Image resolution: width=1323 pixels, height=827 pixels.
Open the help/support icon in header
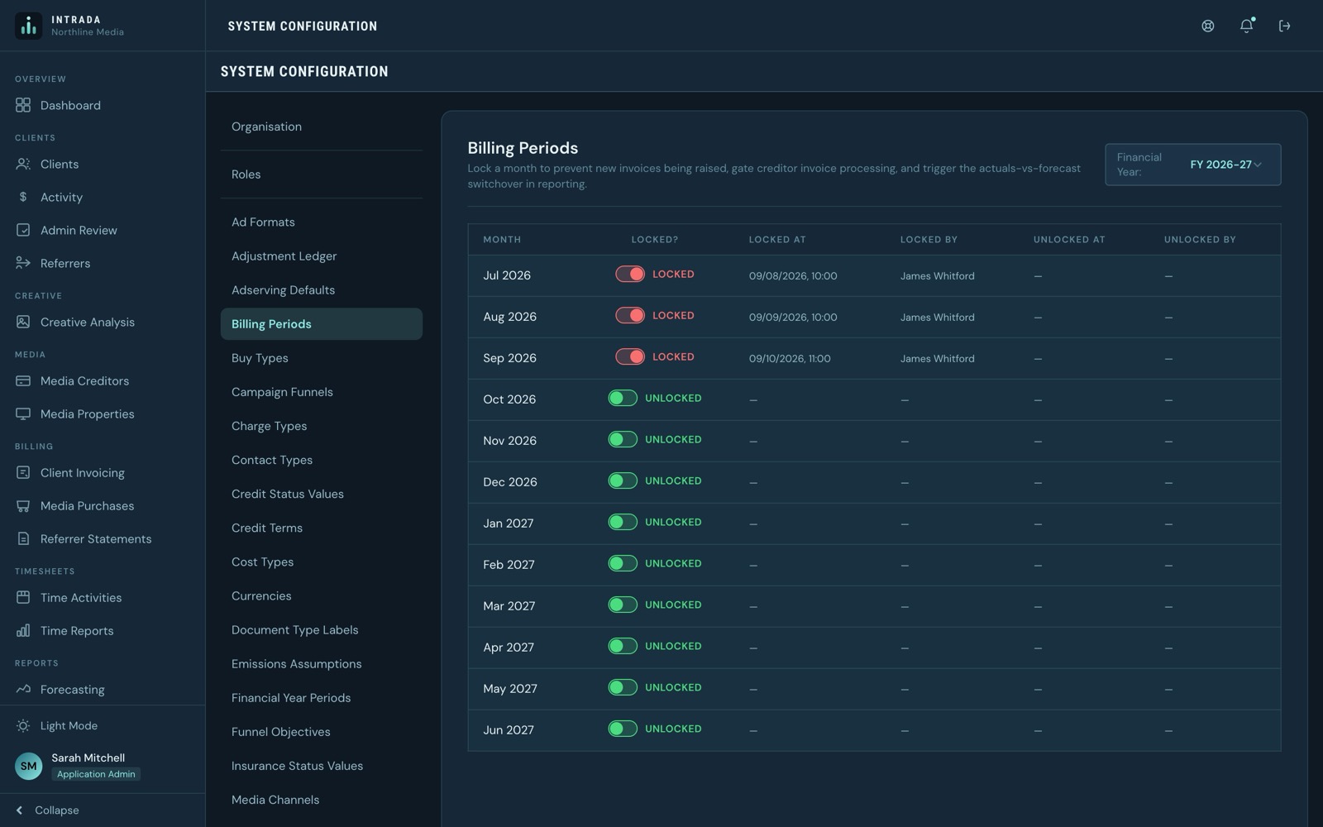pos(1208,26)
